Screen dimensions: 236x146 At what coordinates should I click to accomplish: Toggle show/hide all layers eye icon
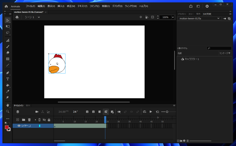click(x=44, y=120)
